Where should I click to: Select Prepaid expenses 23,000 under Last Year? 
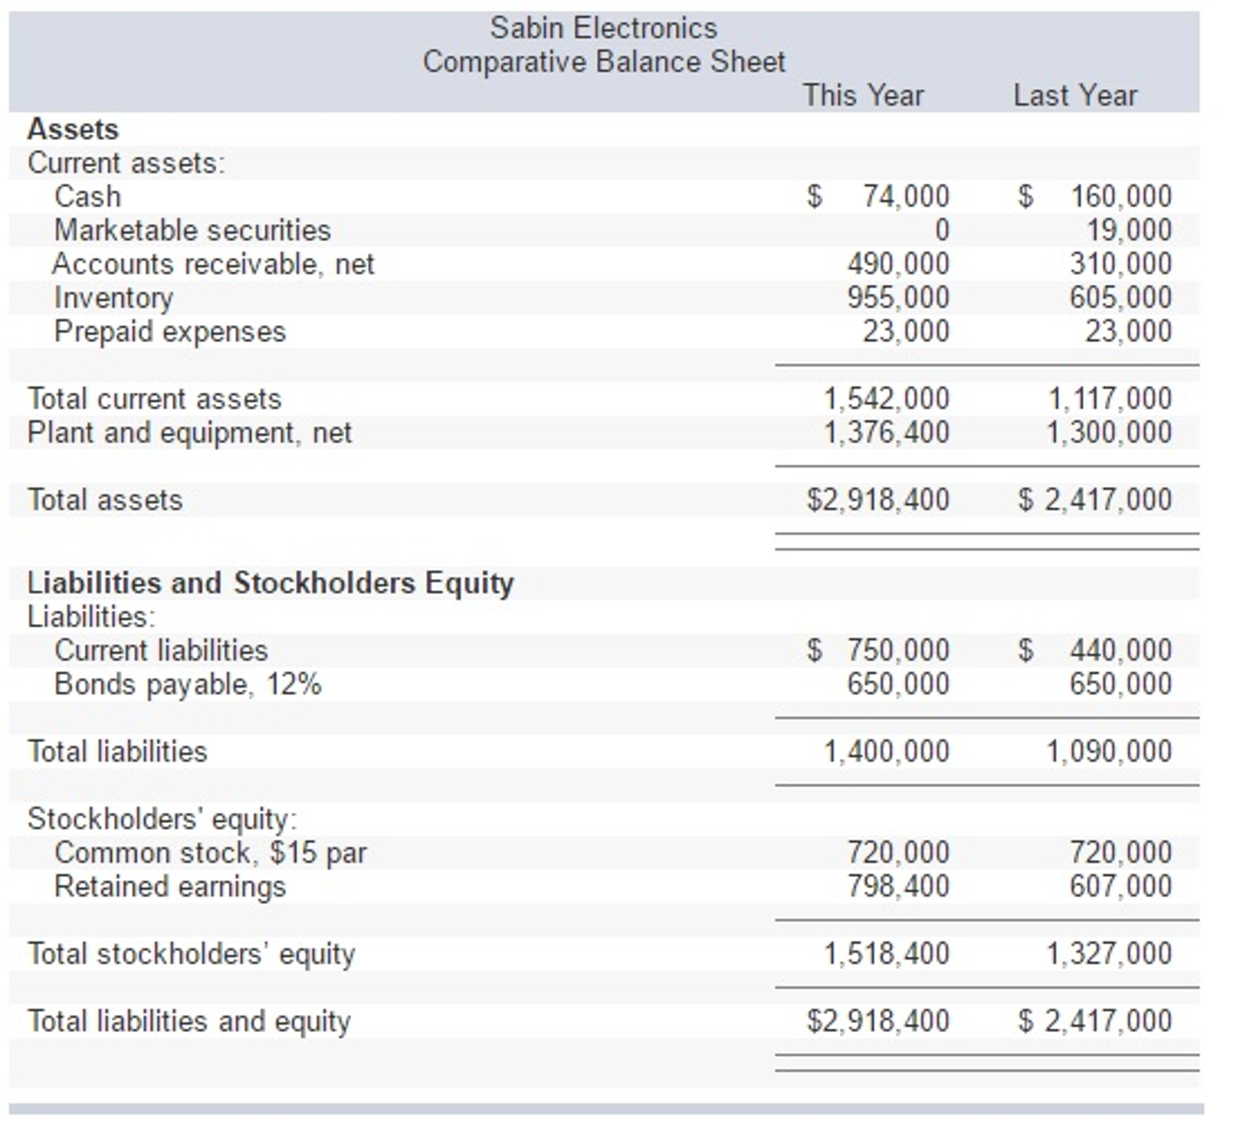click(x=1129, y=332)
